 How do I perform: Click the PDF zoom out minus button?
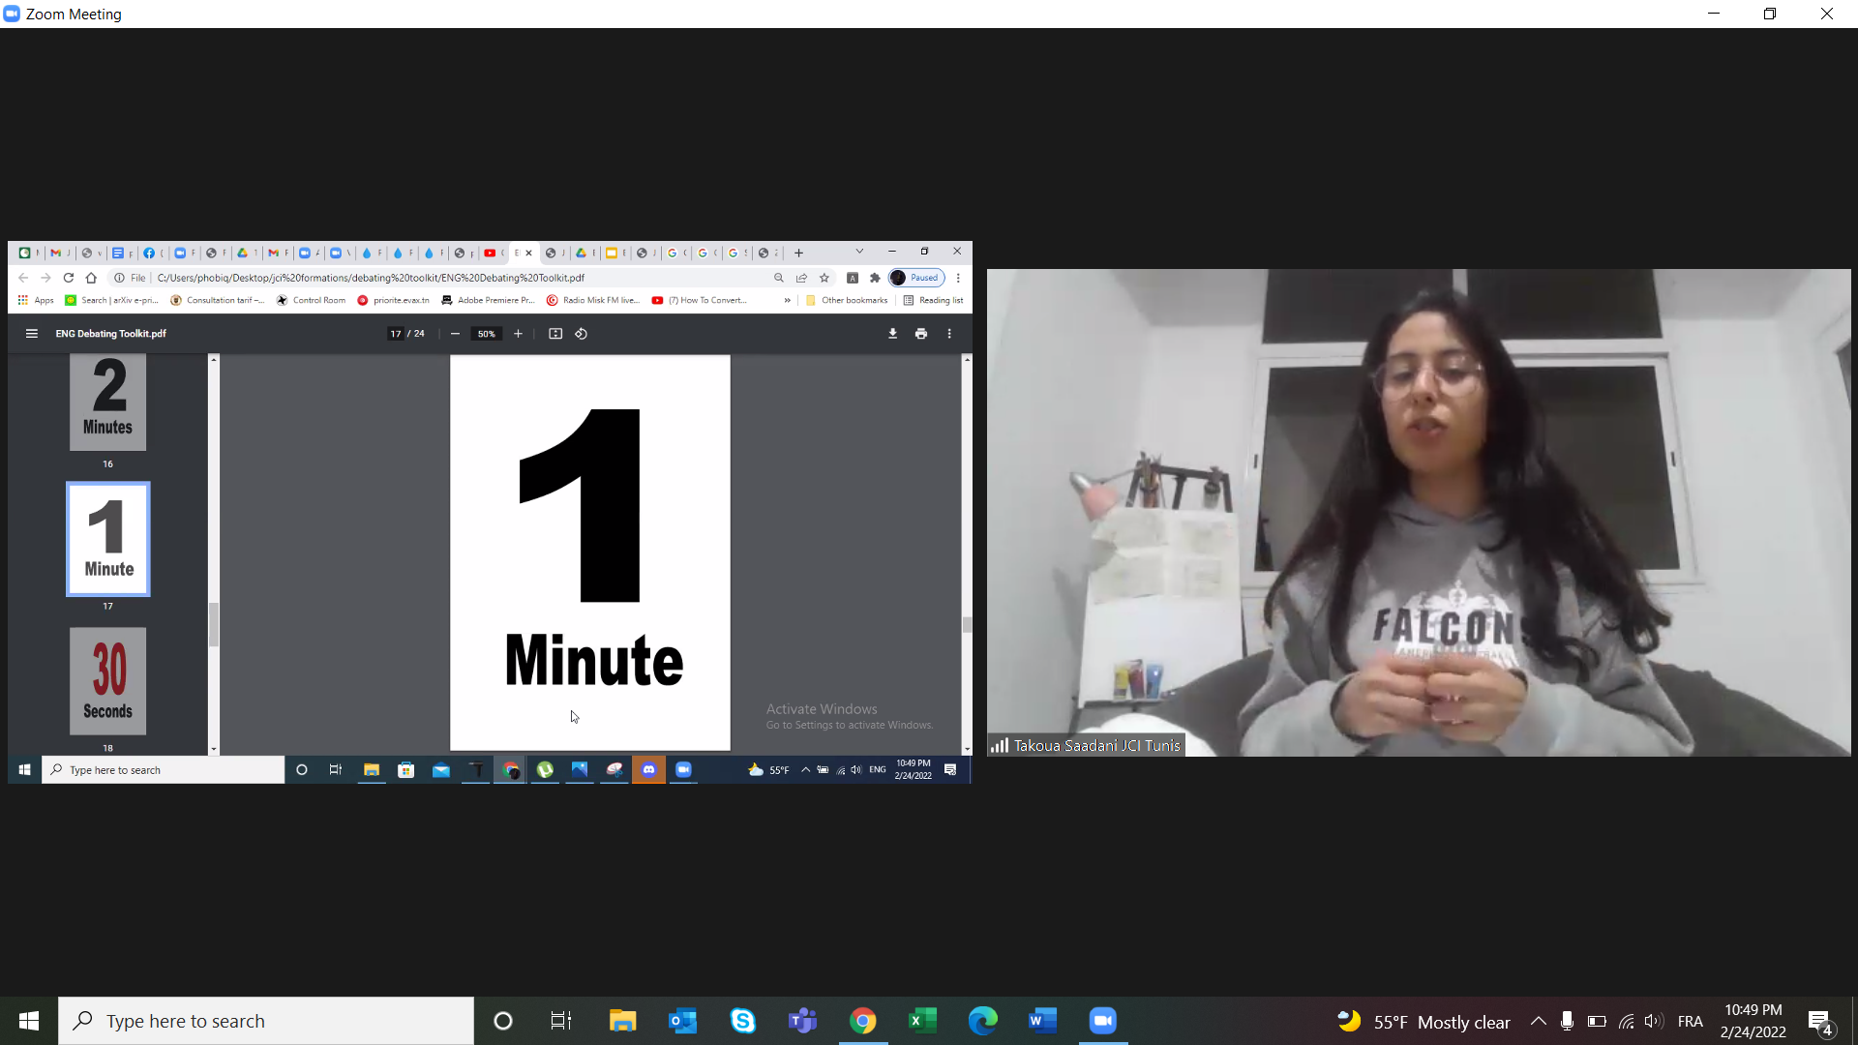(455, 334)
